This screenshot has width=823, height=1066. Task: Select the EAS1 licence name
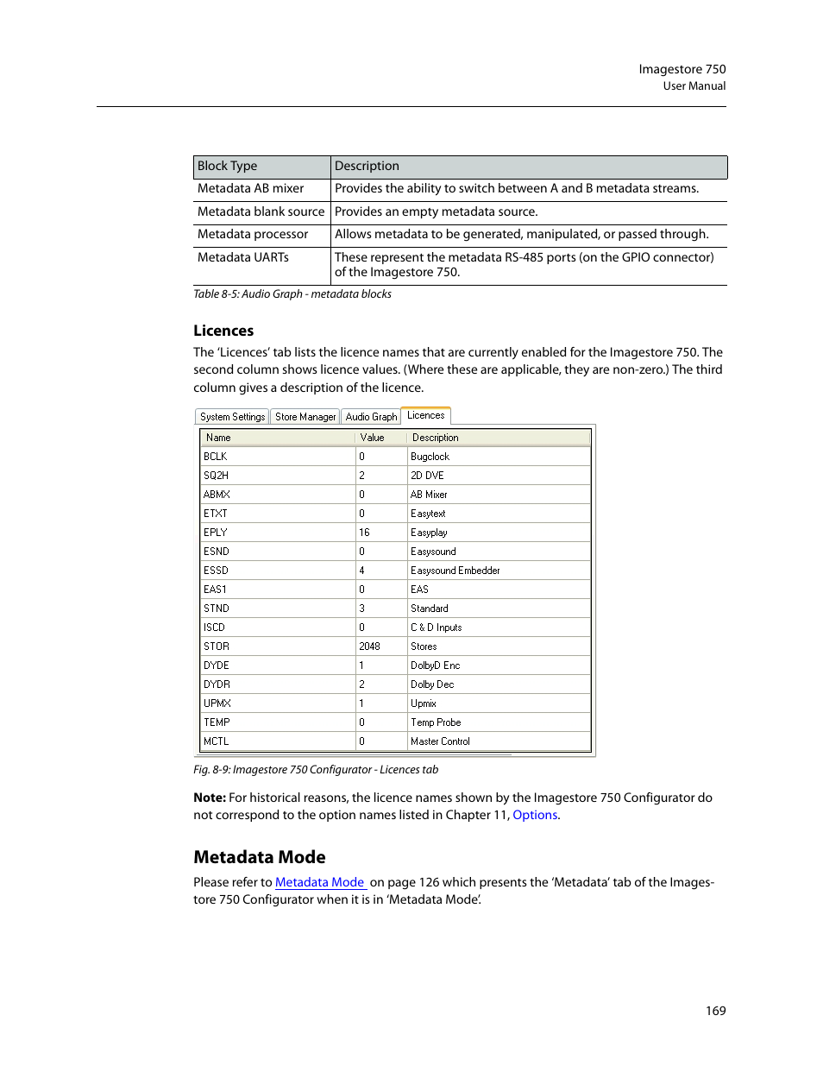coord(215,590)
